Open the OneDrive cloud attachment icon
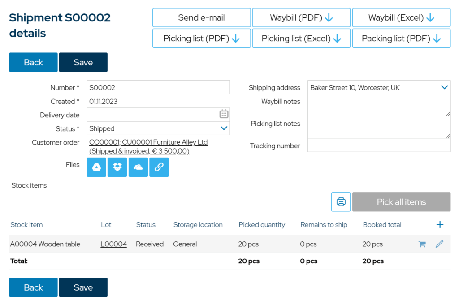The width and height of the screenshot is (459, 304). (138, 167)
